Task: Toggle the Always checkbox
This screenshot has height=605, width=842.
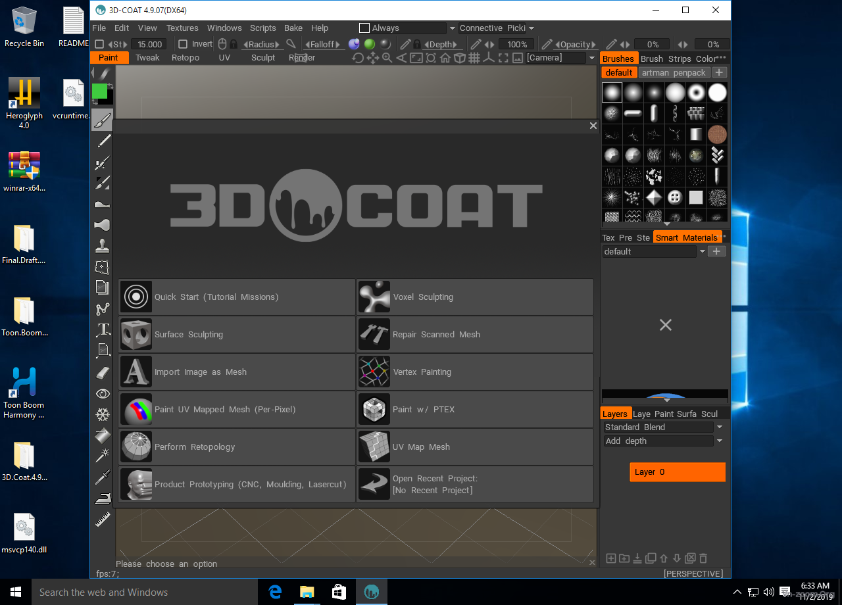Action: 364,28
